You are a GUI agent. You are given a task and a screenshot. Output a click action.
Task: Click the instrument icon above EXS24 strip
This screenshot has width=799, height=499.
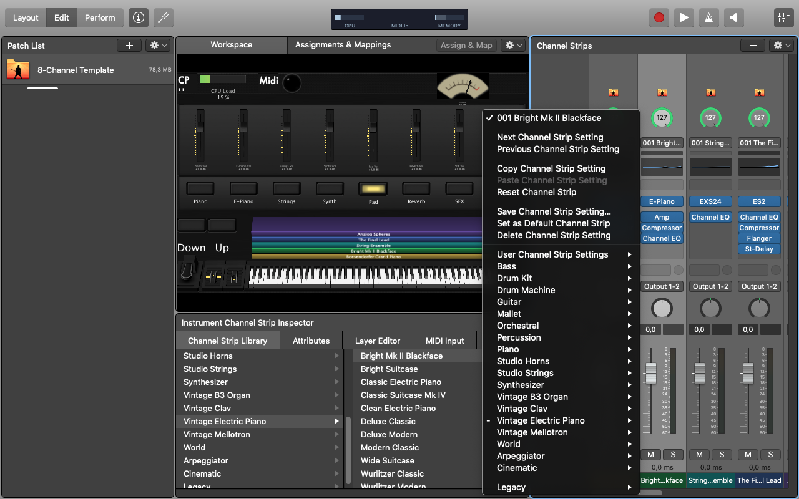point(710,92)
